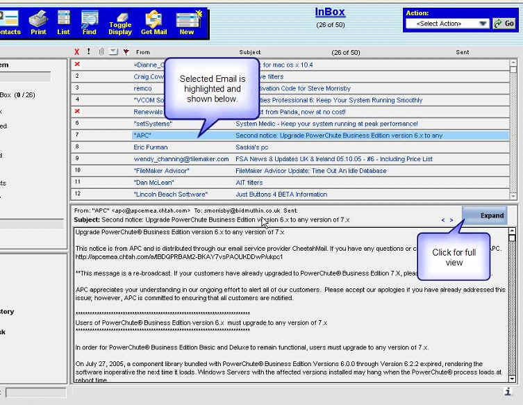Viewport: 523px width, 405px height.
Task: Click the Get Mail icon
Action: click(x=153, y=23)
